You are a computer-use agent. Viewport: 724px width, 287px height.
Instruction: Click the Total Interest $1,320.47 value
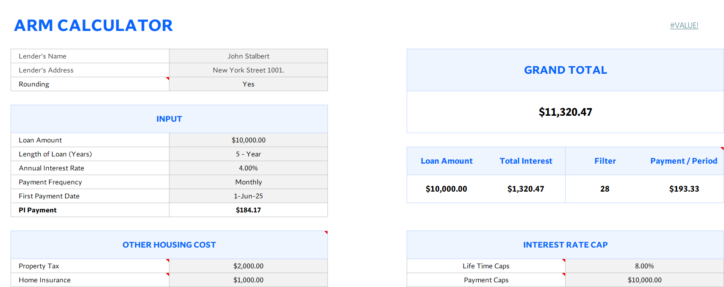[x=526, y=189]
